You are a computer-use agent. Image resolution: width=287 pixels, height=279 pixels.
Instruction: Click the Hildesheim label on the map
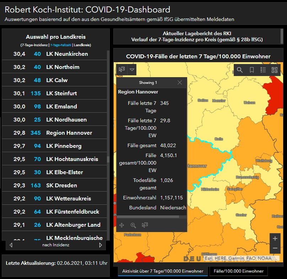(210, 189)
